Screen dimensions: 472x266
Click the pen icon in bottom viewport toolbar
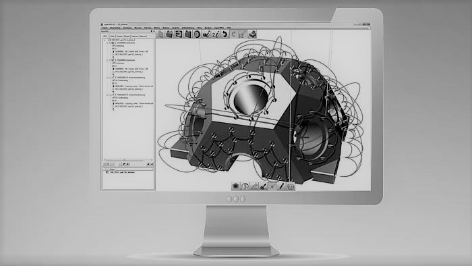(282, 186)
